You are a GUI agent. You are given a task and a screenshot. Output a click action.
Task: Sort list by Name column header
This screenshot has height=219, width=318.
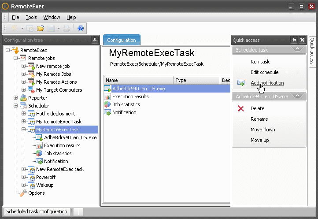pyautogui.click(x=139, y=80)
